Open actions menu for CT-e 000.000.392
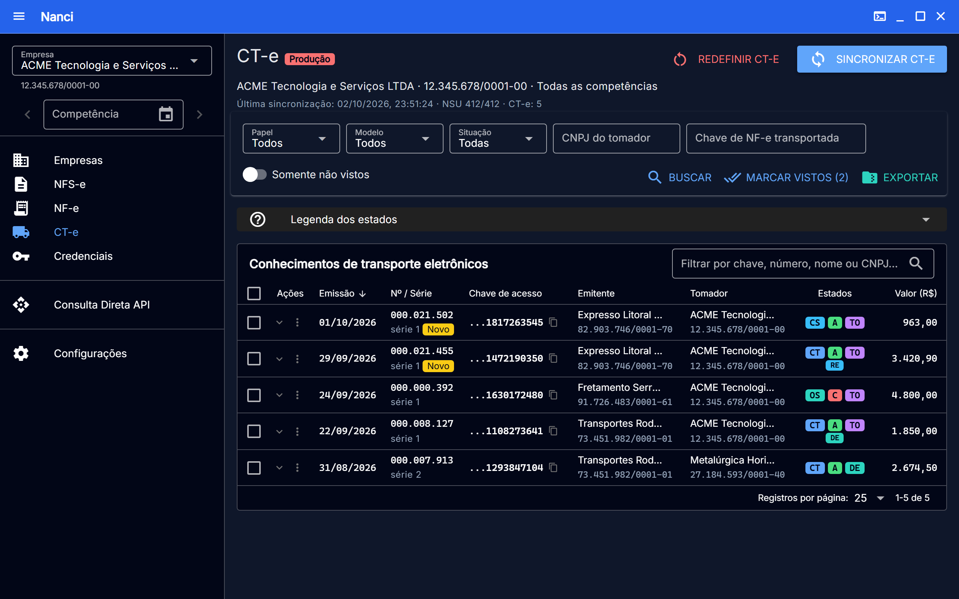Image resolution: width=959 pixels, height=599 pixels. (x=297, y=395)
